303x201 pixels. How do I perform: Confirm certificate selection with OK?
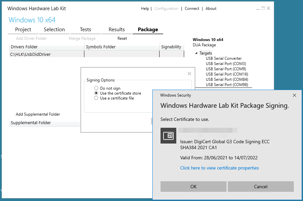click(193, 187)
